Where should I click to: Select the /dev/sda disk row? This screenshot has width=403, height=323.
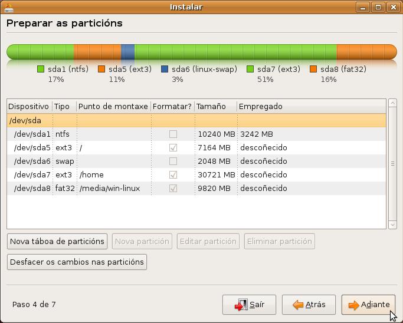click(196, 120)
